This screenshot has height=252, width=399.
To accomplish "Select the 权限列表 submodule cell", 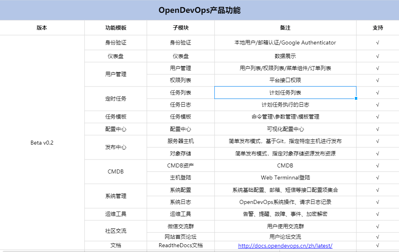I will [x=181, y=80].
